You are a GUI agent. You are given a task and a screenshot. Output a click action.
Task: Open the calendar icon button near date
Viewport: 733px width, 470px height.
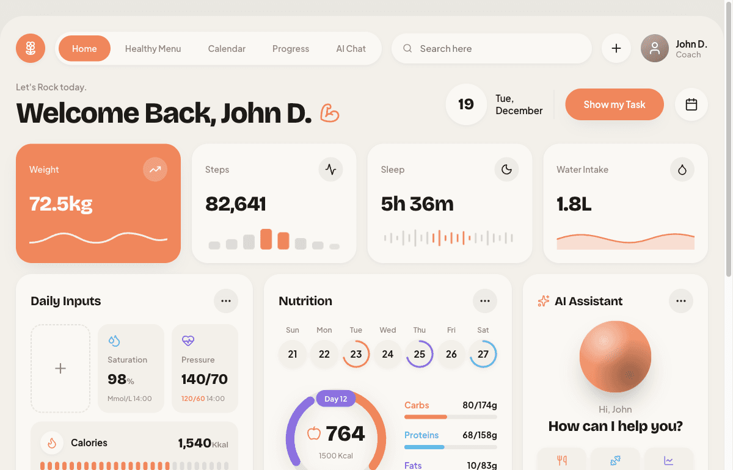tap(691, 104)
